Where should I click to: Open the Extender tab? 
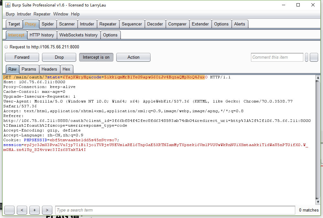point(200,24)
